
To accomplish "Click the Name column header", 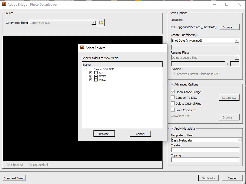I will [122, 65].
